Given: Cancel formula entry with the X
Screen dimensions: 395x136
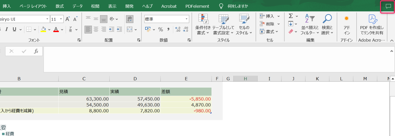Looking at the screenshot, I should (x=11, y=51).
